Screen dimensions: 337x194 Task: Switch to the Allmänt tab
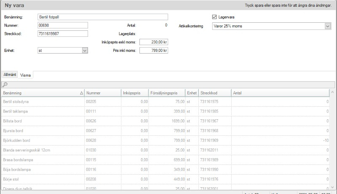[x=10, y=75]
